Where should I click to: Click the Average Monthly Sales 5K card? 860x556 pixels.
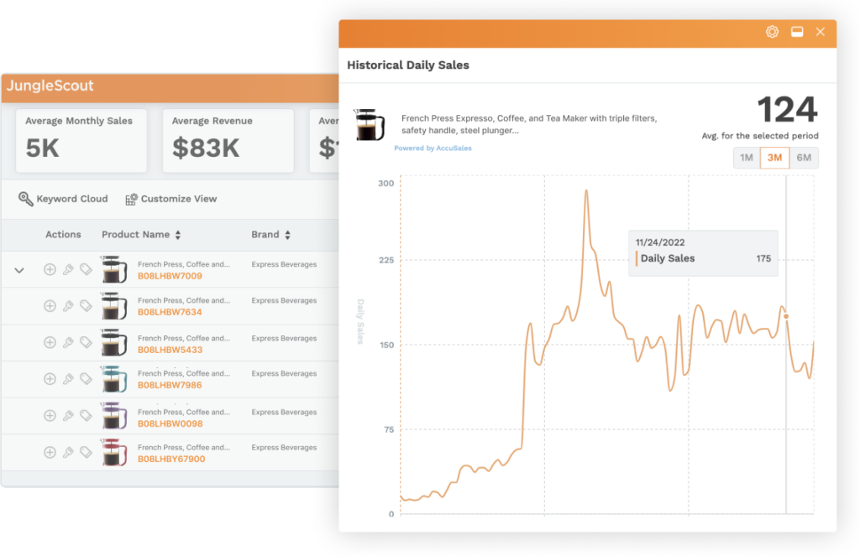(x=81, y=141)
